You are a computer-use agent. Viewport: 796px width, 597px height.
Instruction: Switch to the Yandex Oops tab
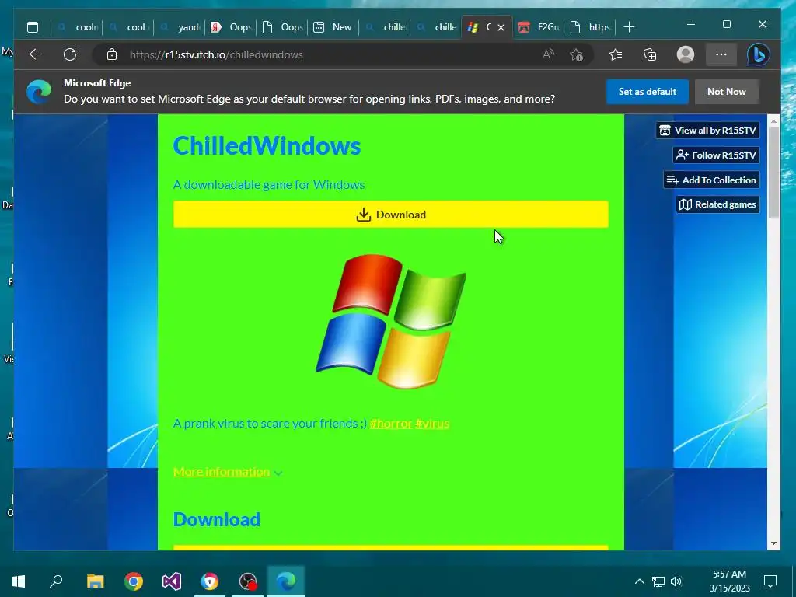(x=232, y=27)
